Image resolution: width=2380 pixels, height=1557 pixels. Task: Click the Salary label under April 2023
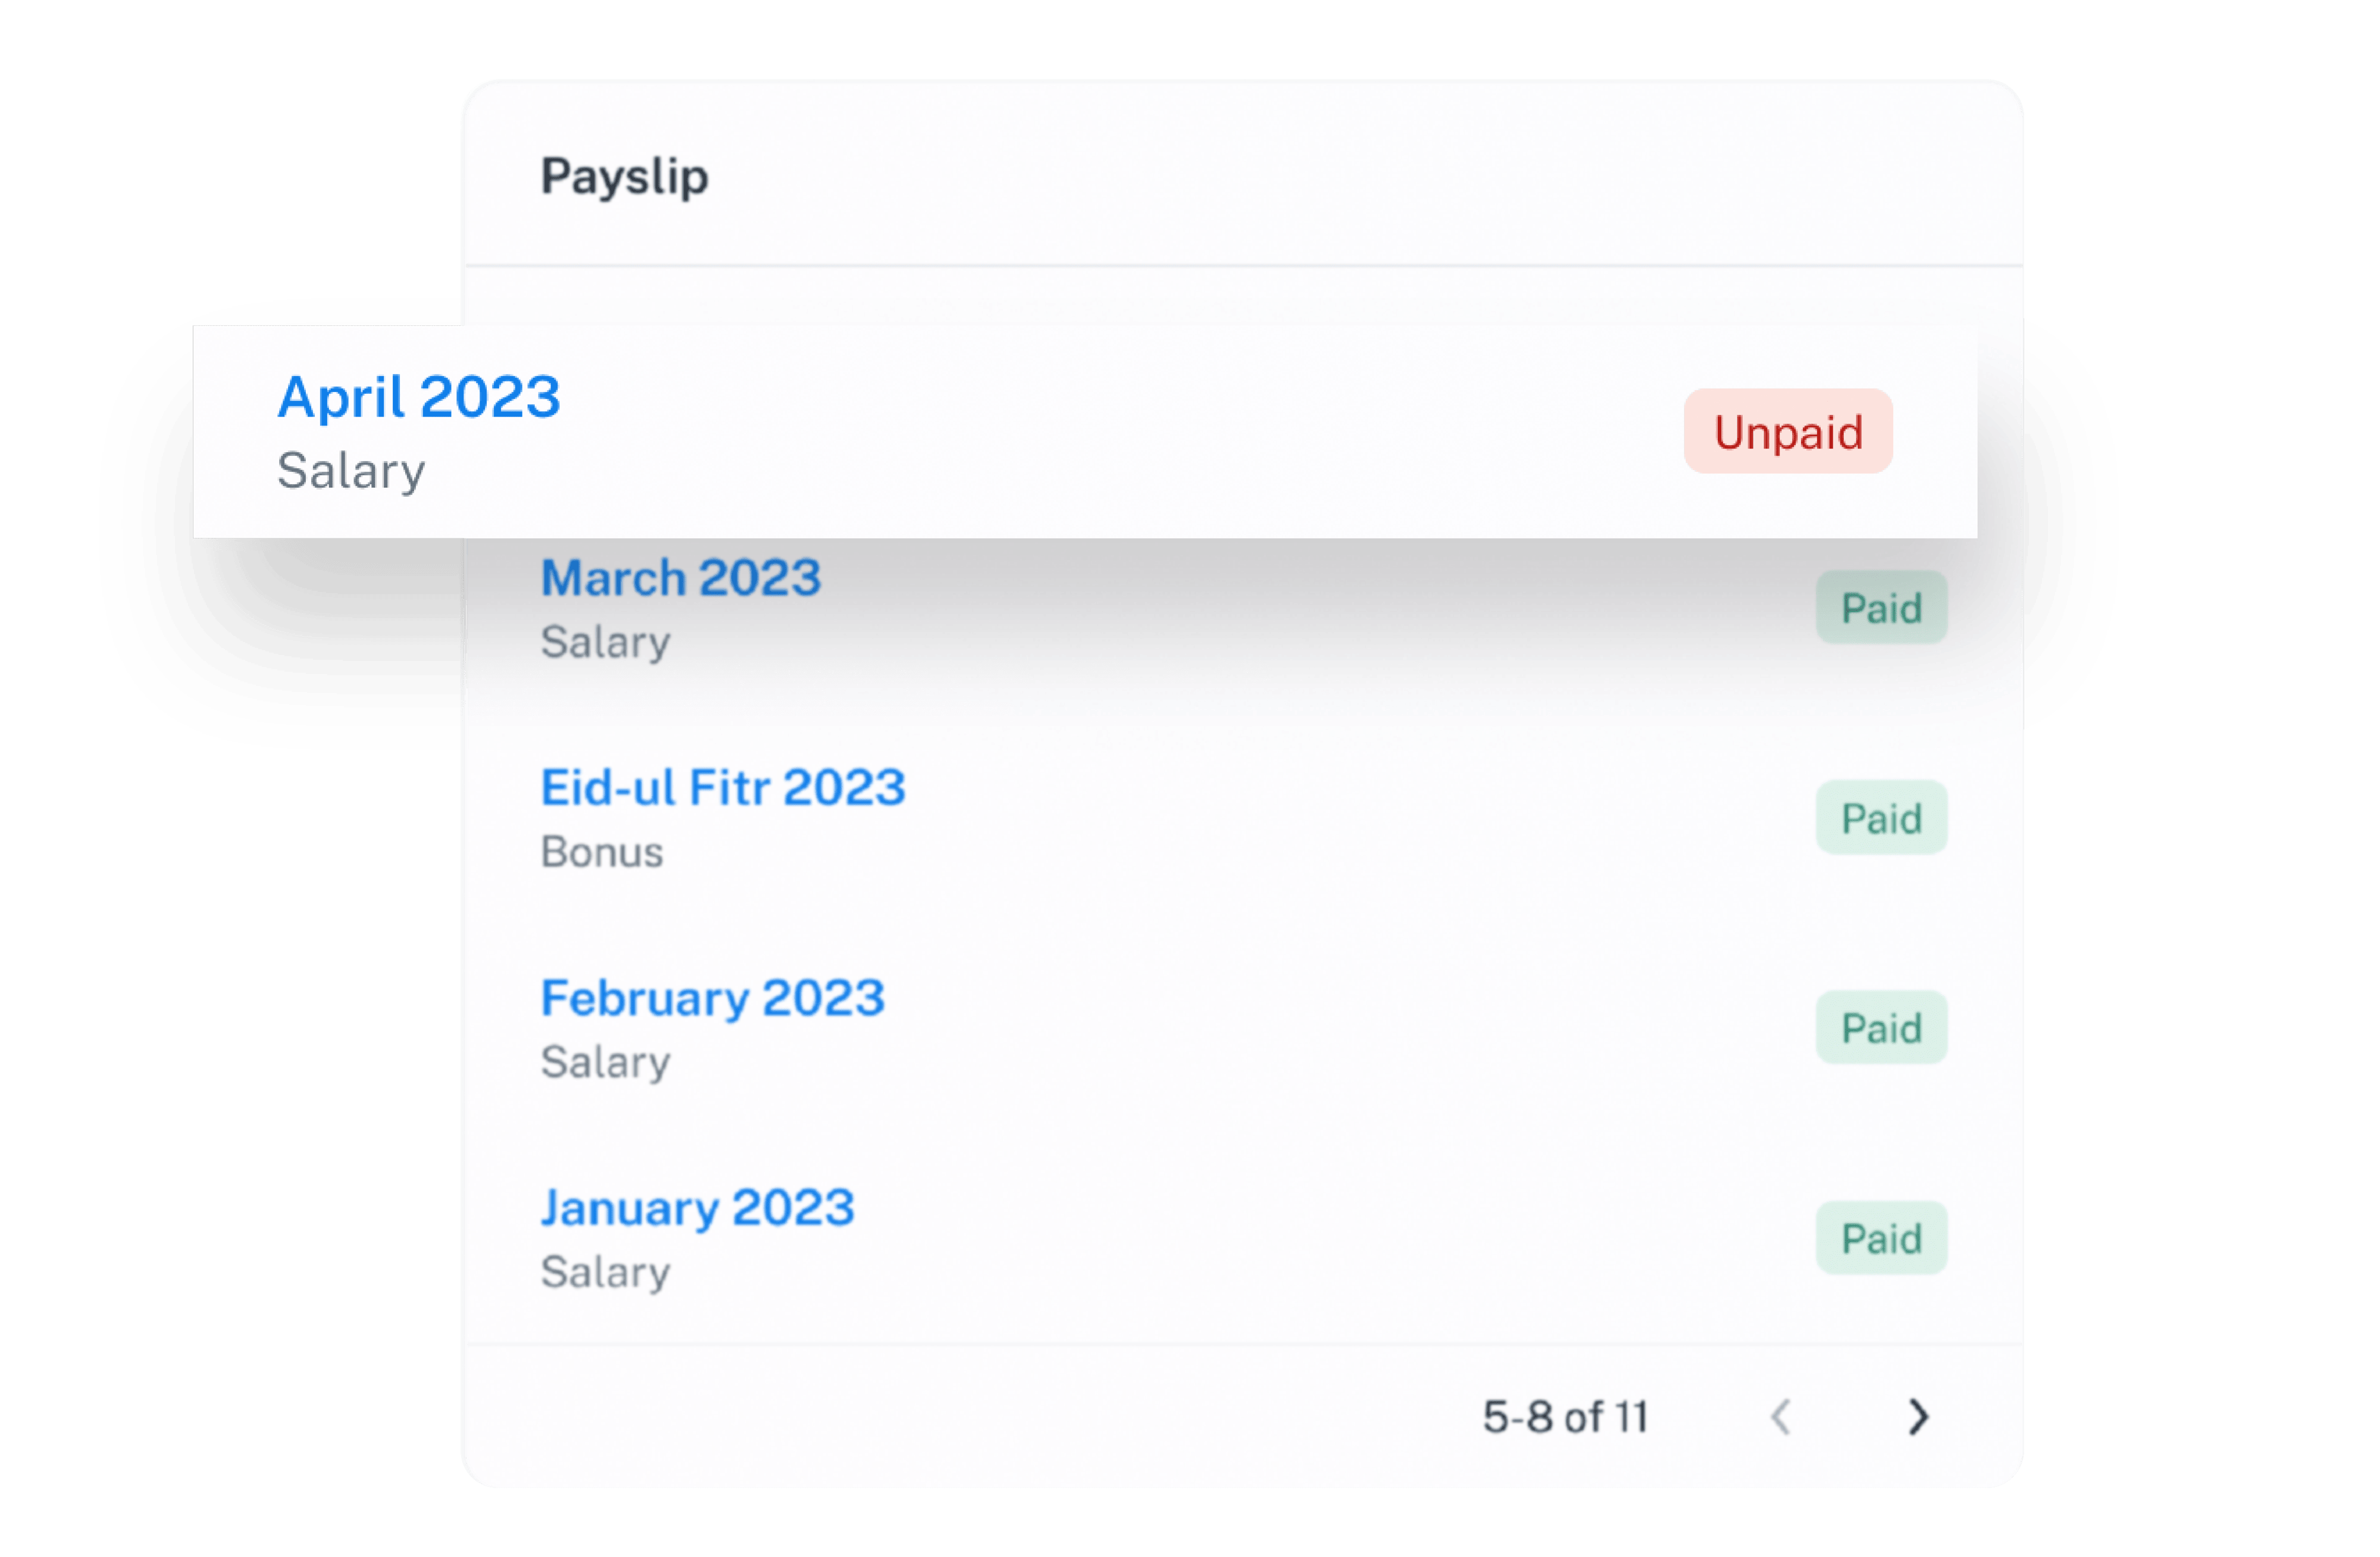pos(351,471)
